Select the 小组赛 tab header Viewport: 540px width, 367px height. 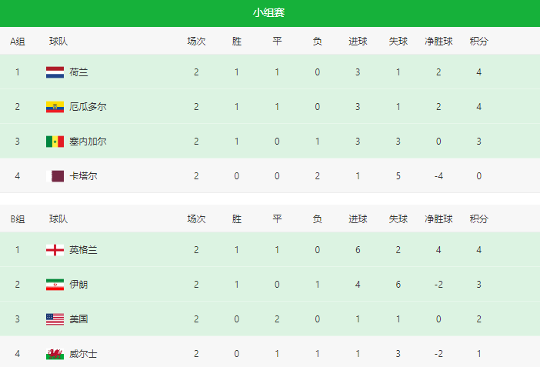pyautogui.click(x=270, y=12)
